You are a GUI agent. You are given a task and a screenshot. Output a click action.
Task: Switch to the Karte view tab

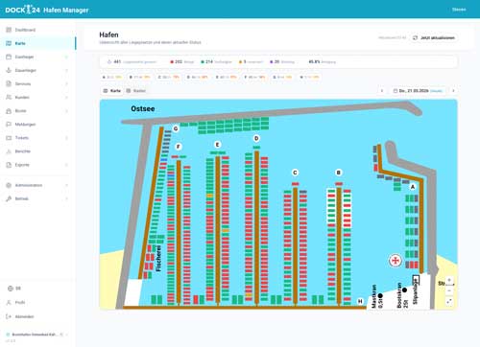click(112, 91)
